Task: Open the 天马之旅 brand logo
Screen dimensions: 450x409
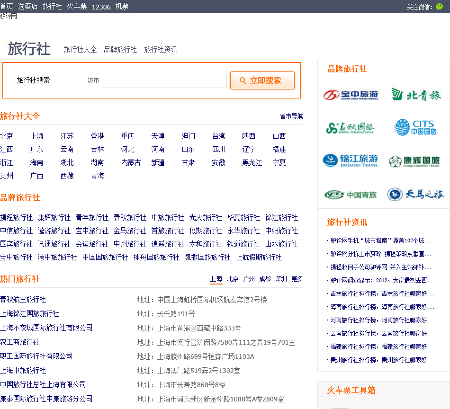Action: 415,195
